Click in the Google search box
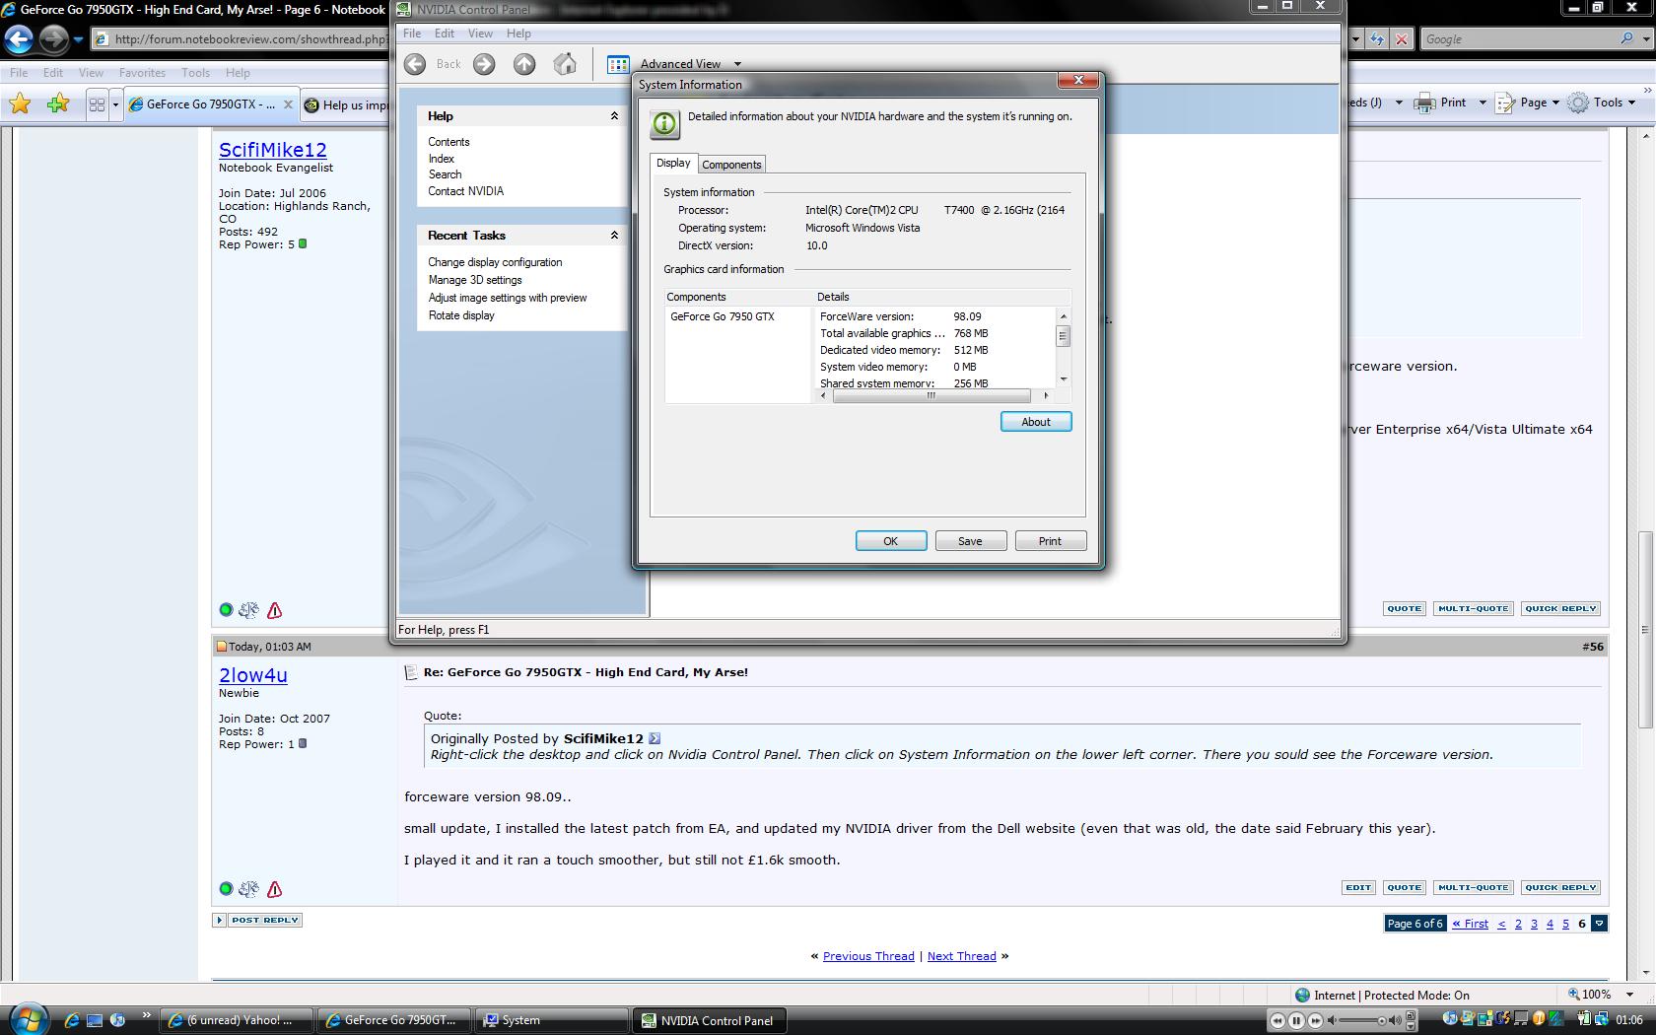Screen dimensions: 1656x1035 pyautogui.click(x=1518, y=39)
